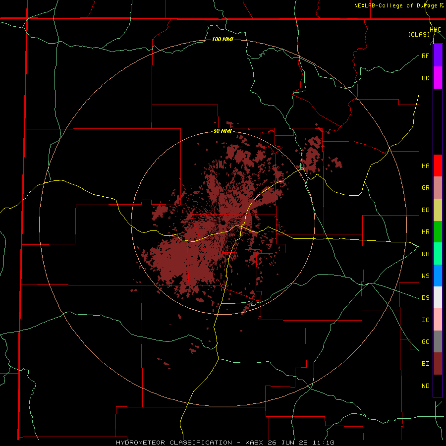Click the HR legend label

(x=425, y=232)
